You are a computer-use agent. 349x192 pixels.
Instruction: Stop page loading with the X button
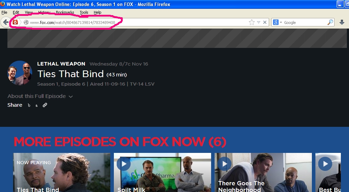265,22
